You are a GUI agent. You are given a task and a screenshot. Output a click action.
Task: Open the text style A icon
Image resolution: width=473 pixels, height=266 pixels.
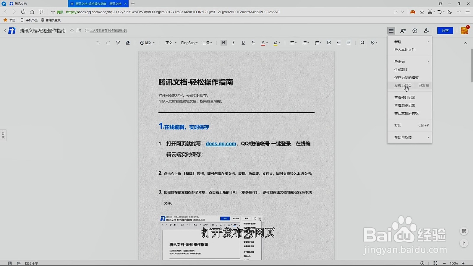[403, 31]
